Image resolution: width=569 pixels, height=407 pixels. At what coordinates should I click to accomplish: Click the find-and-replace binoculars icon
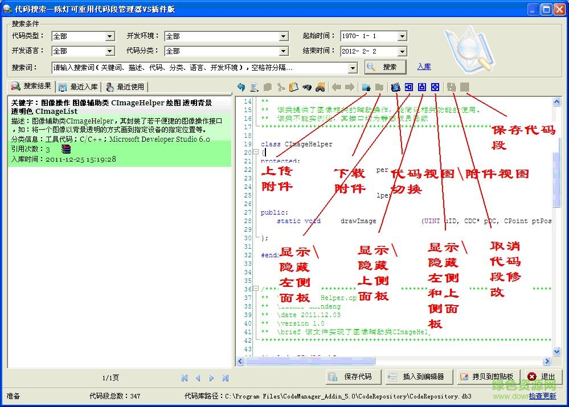[320, 87]
